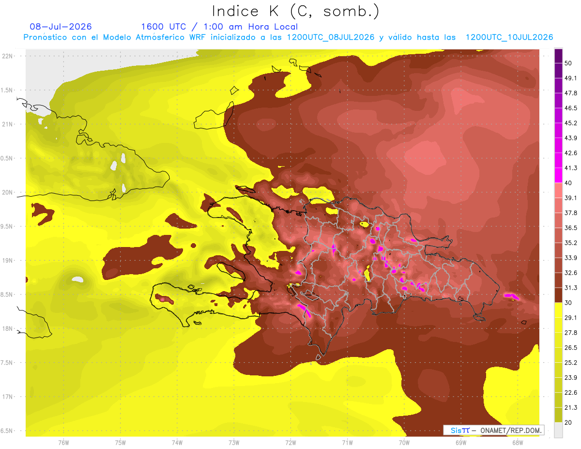The height and width of the screenshot is (449, 581).
Task: Click the "37.8" color scale label
Action: pyautogui.click(x=571, y=213)
